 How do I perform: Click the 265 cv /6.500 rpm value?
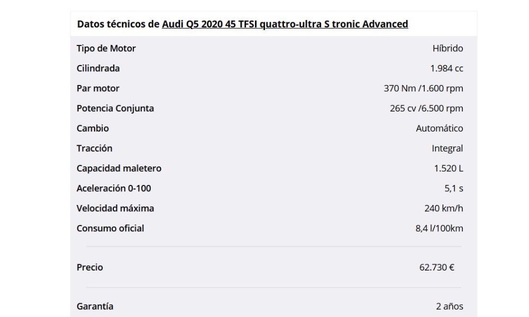coord(426,108)
